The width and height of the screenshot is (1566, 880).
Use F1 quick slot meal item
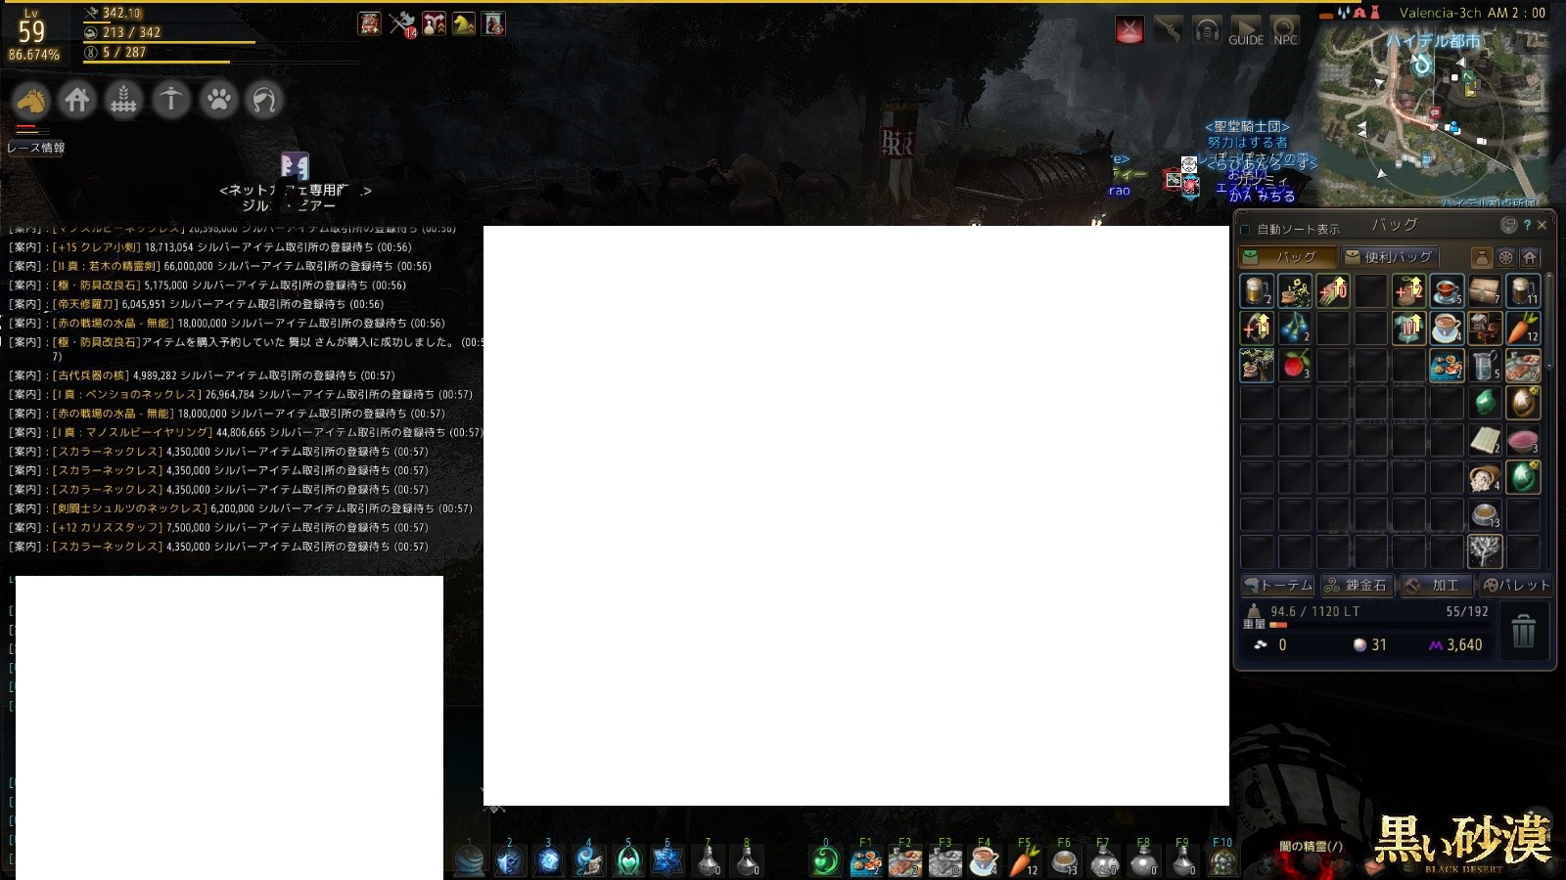pos(866,860)
